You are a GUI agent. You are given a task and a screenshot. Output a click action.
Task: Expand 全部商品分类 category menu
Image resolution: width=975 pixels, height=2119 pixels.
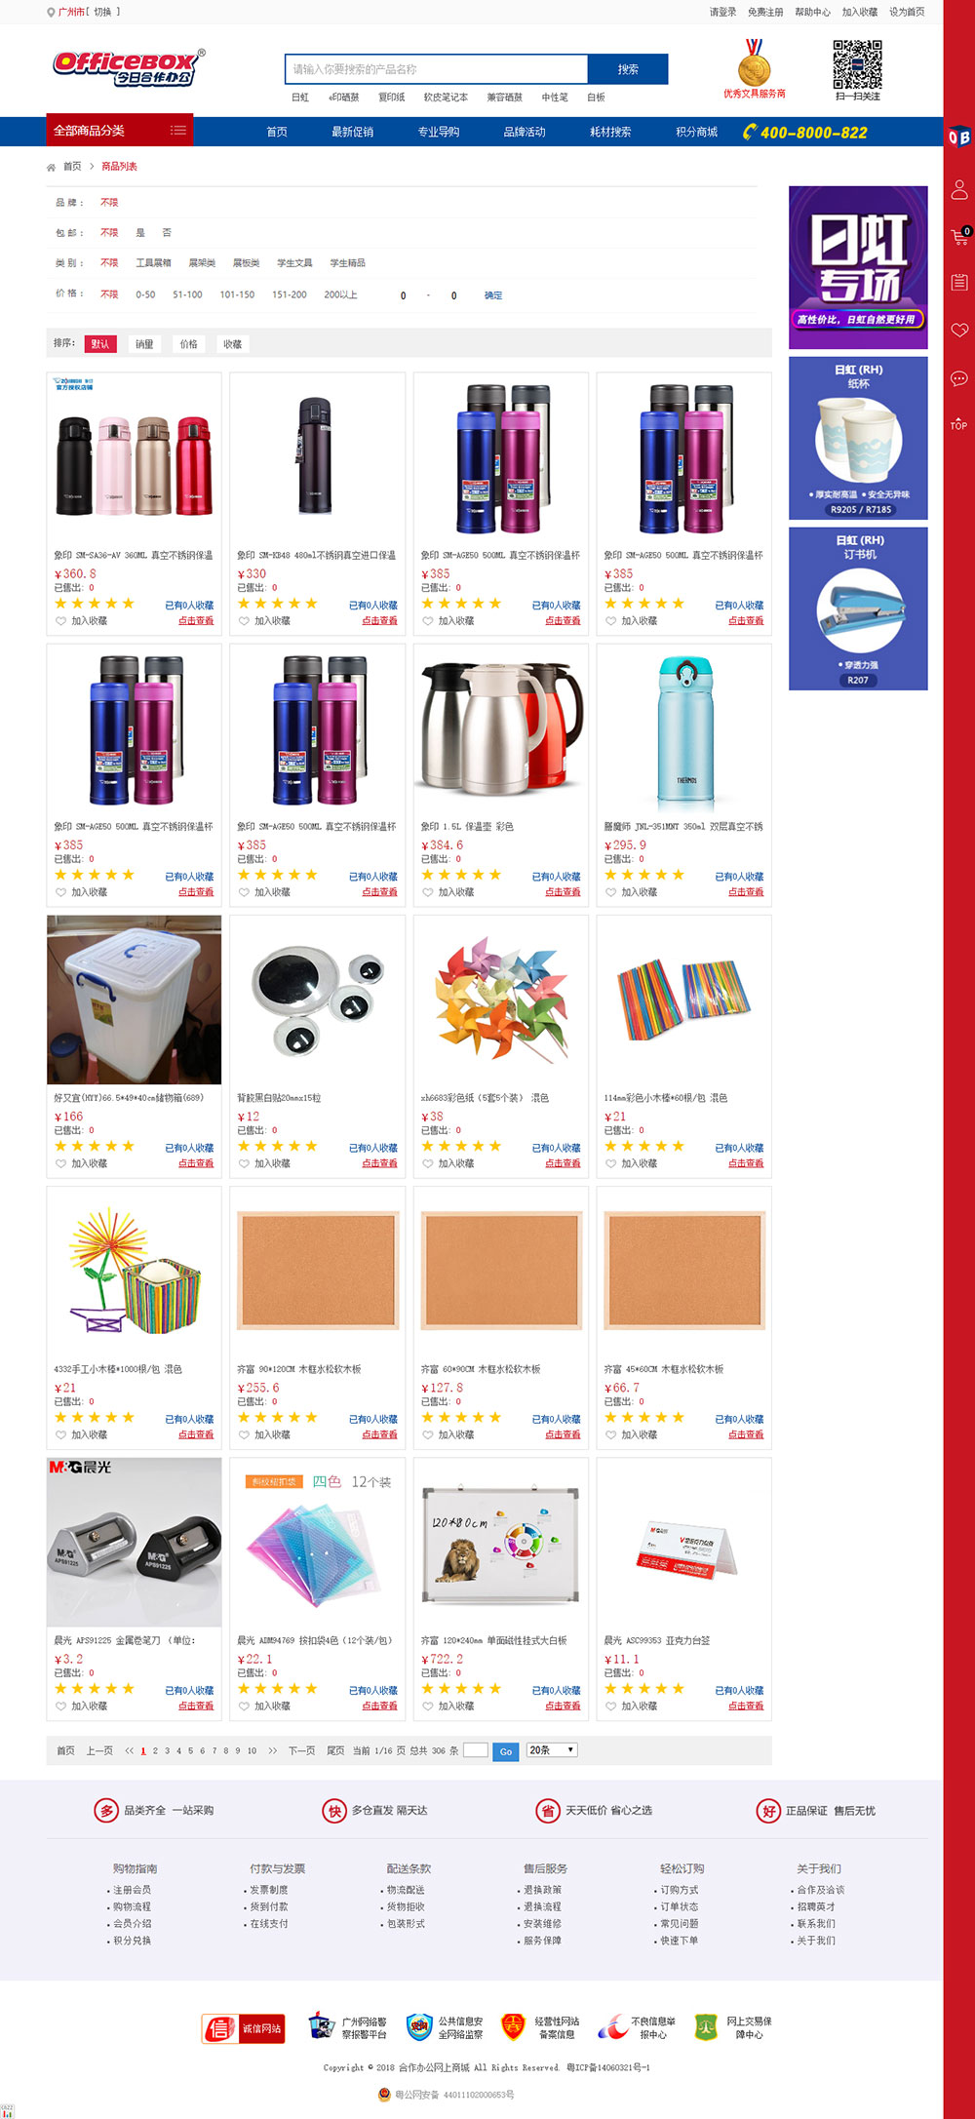[x=120, y=131]
